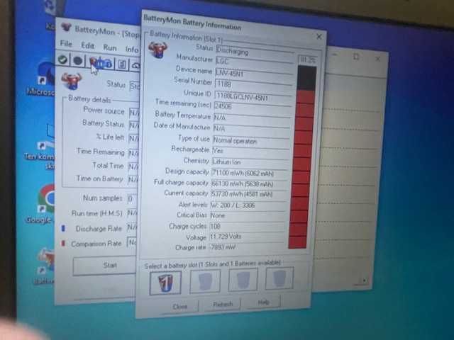
Task: Click the red battery level gauge
Action: pyautogui.click(x=303, y=157)
